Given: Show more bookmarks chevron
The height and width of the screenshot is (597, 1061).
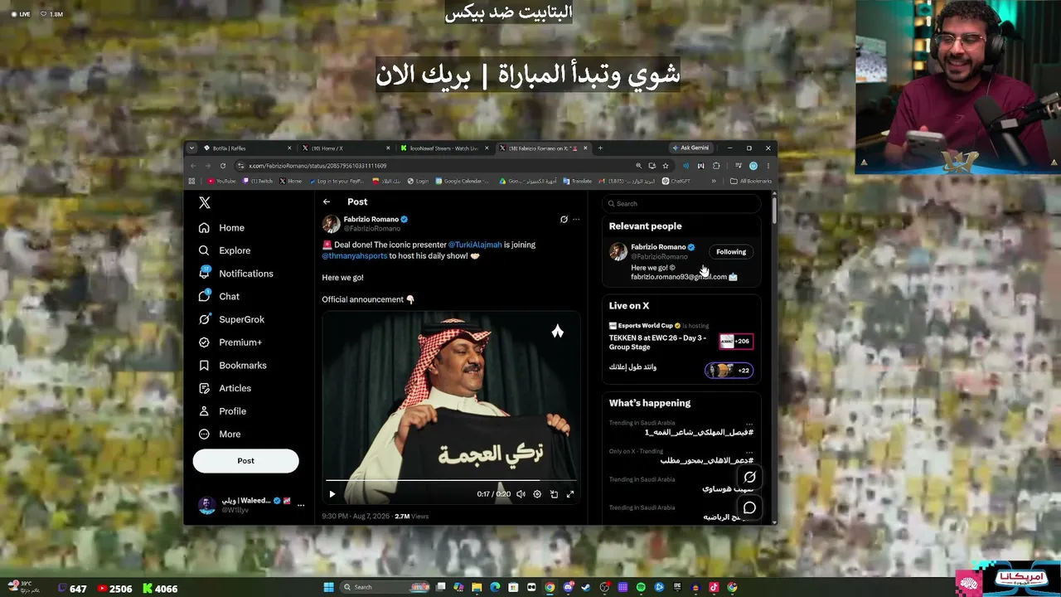Looking at the screenshot, I should pos(714,181).
